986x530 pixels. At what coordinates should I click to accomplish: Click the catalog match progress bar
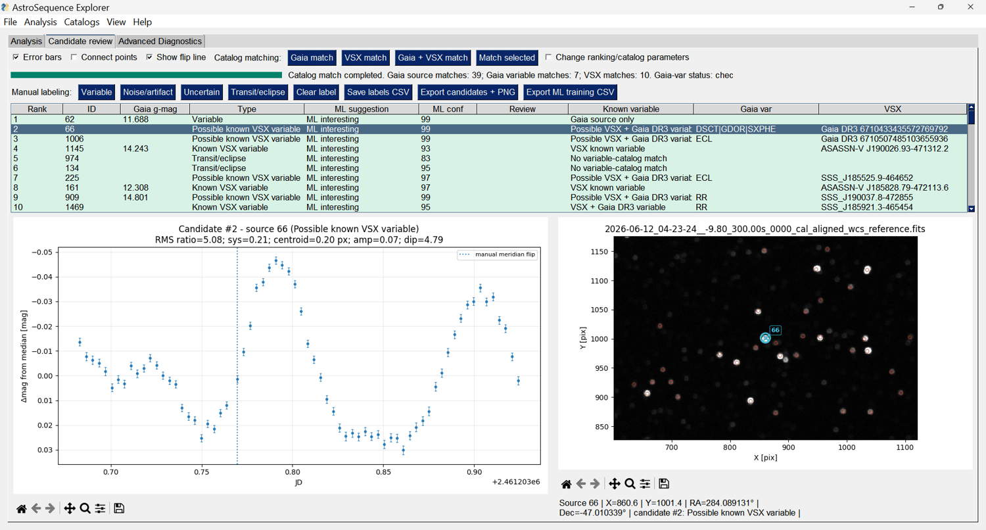tap(147, 76)
